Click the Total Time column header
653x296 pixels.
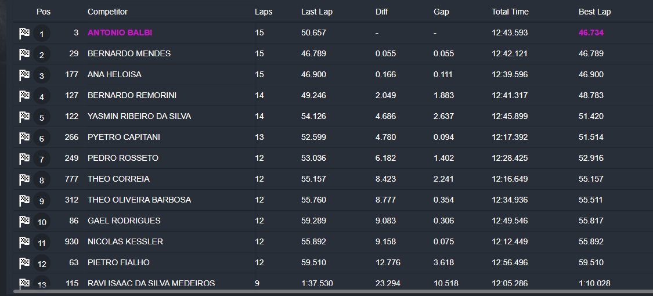click(510, 12)
